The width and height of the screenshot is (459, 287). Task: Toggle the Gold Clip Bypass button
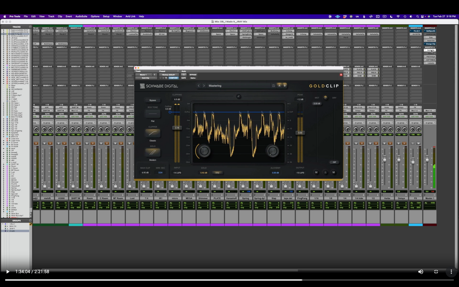point(153,100)
